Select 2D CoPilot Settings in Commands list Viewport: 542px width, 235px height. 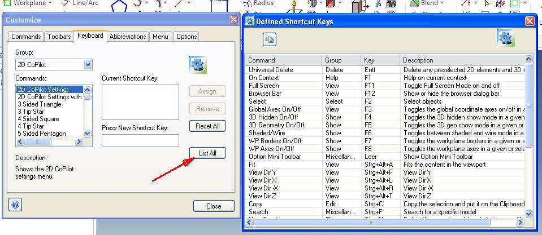coord(50,90)
